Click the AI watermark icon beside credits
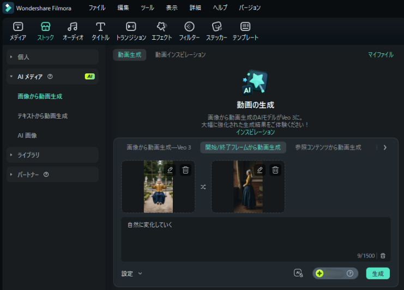This screenshot has height=290, width=404. (x=298, y=273)
